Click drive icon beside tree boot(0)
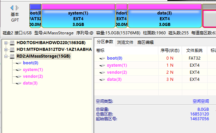 [x=19, y=63]
